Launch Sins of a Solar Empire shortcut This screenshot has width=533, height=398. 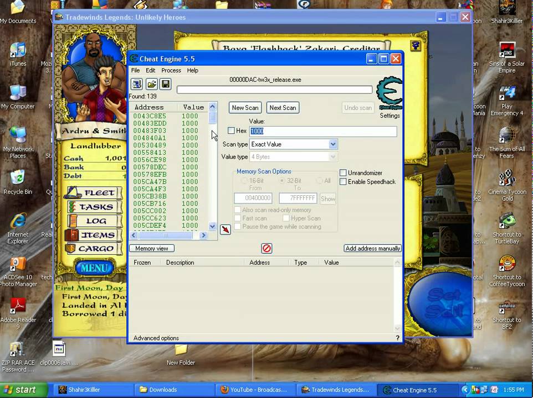tap(507, 57)
